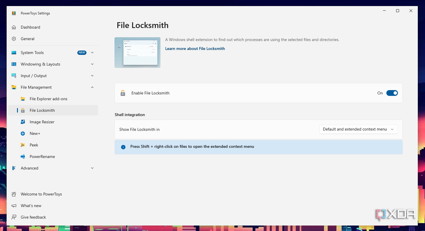Click the info icon in the Shift tip
Viewport: 425px width, 231px height.
coord(123,147)
